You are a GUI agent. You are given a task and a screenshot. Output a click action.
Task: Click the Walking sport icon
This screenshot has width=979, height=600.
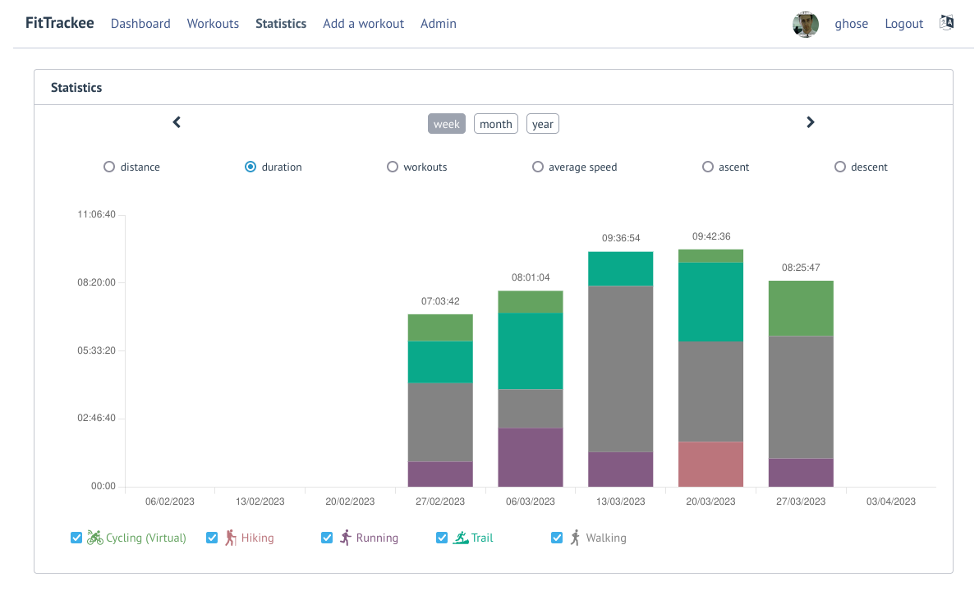tap(576, 538)
